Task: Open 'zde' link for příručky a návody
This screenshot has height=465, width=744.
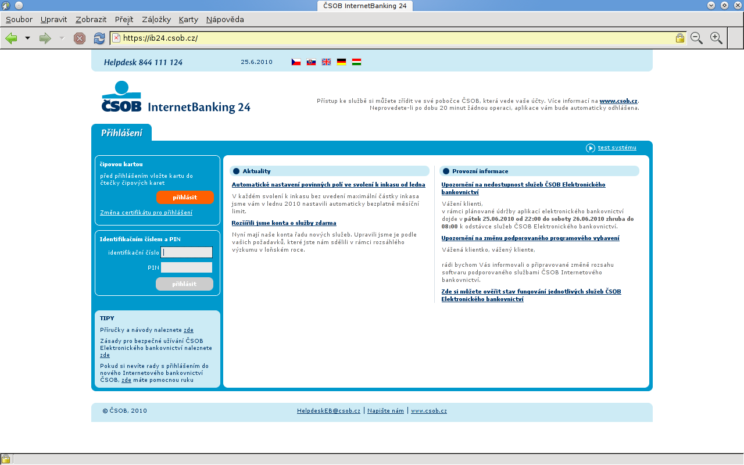Action: pos(188,330)
